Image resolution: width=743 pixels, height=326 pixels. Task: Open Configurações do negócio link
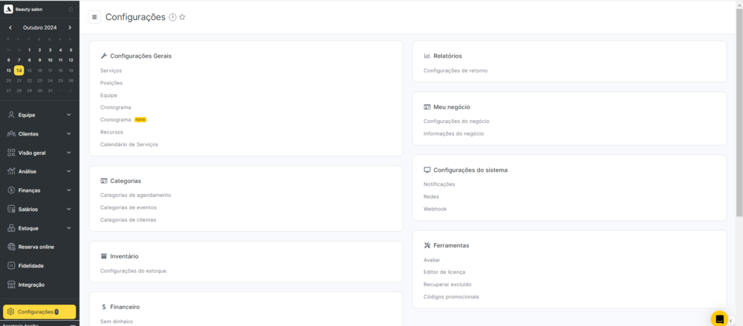(x=456, y=121)
